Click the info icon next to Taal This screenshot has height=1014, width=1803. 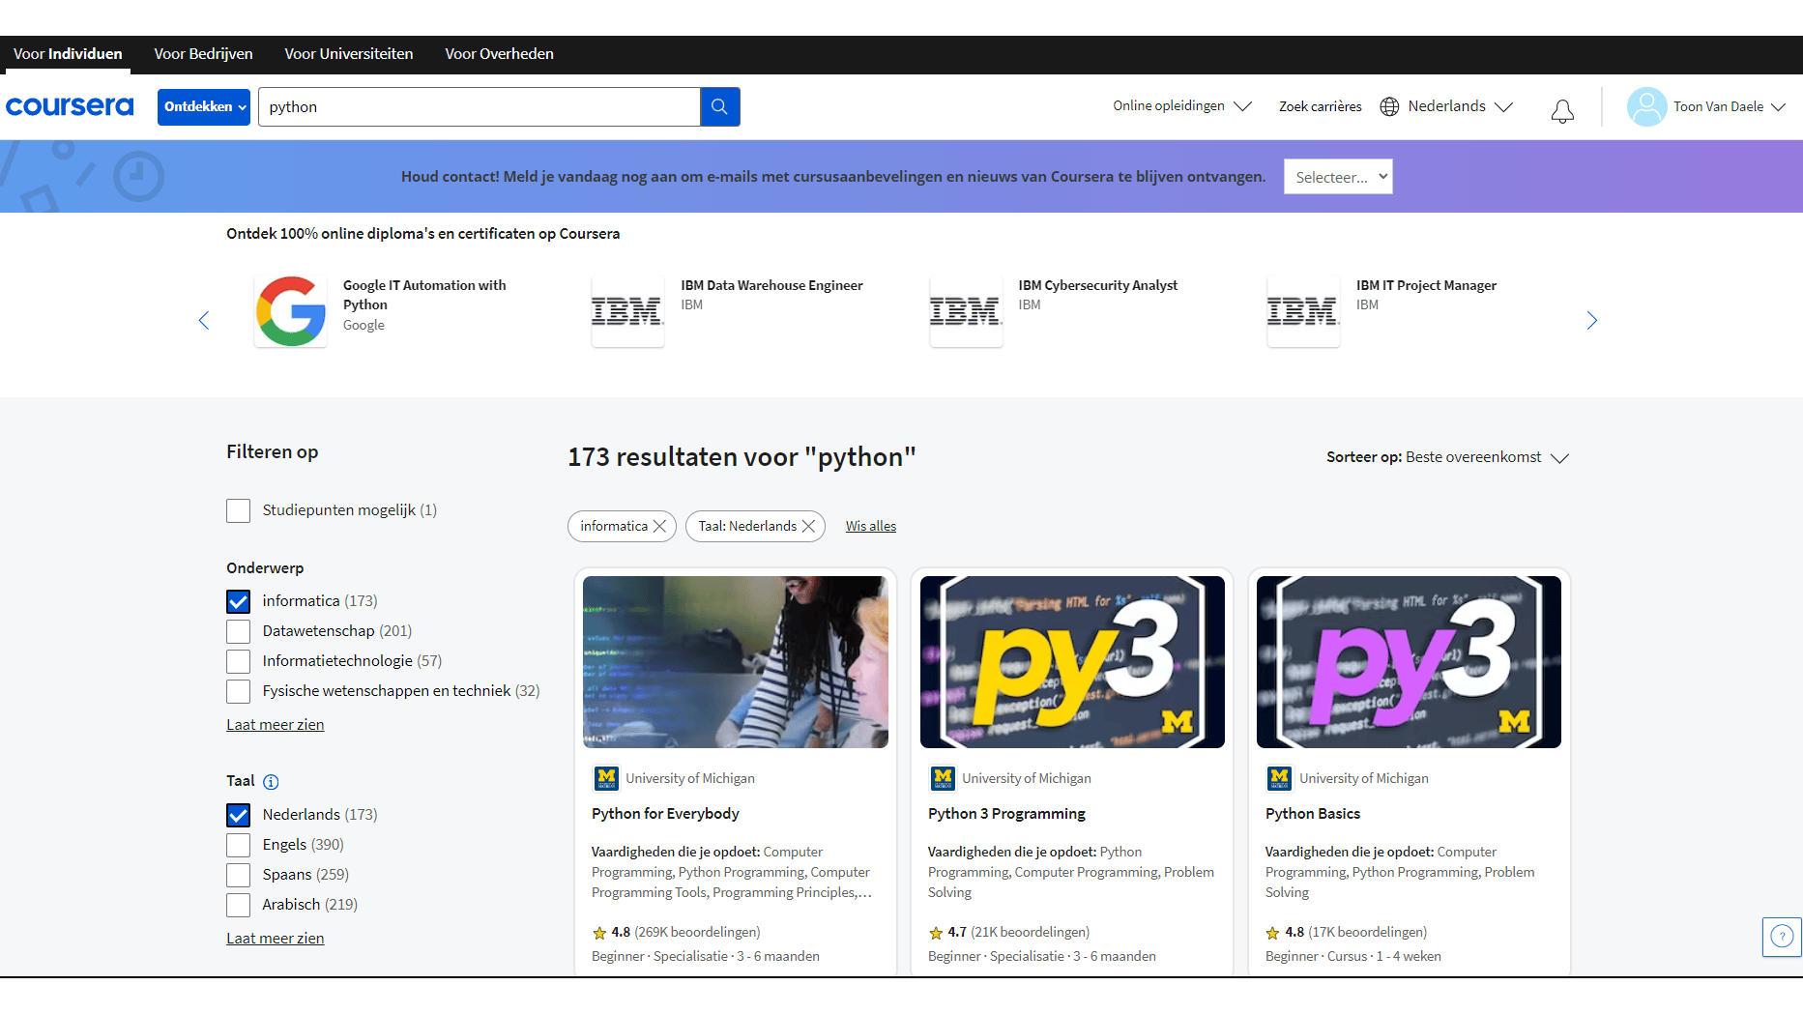tap(272, 782)
